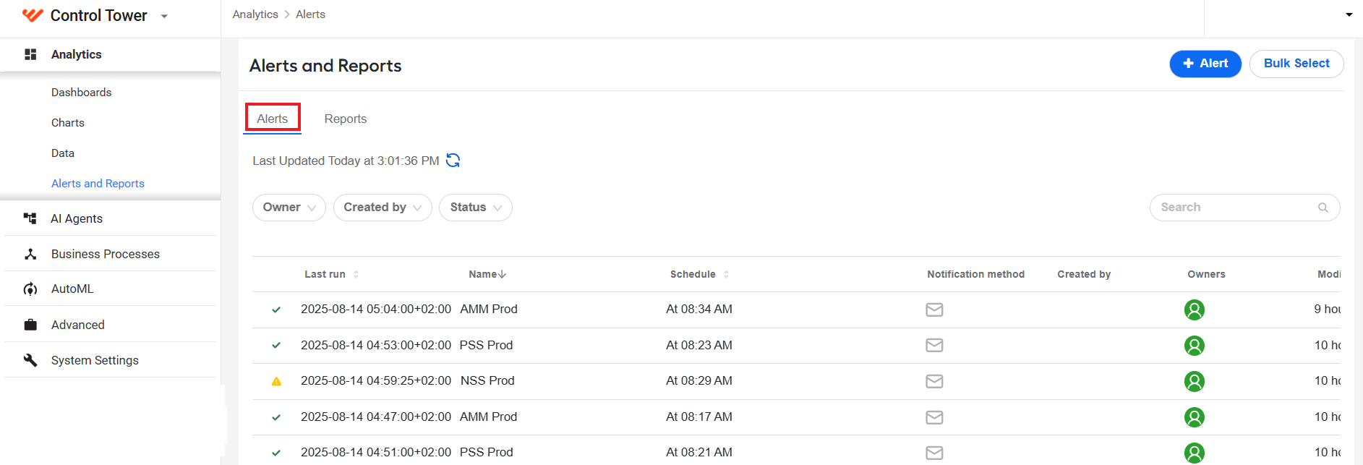The image size is (1363, 465).
Task: Click the name AMM Prod at 05:04:00
Action: point(489,309)
